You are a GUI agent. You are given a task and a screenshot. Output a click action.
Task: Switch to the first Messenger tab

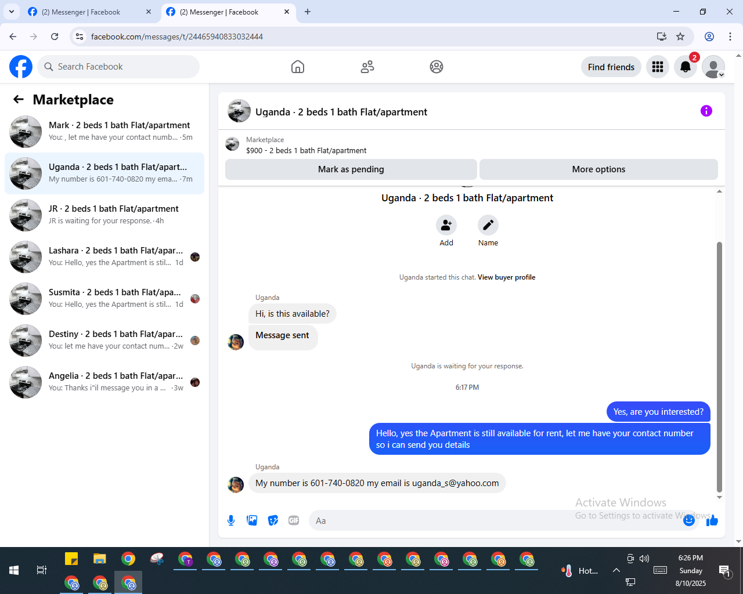pyautogui.click(x=87, y=12)
